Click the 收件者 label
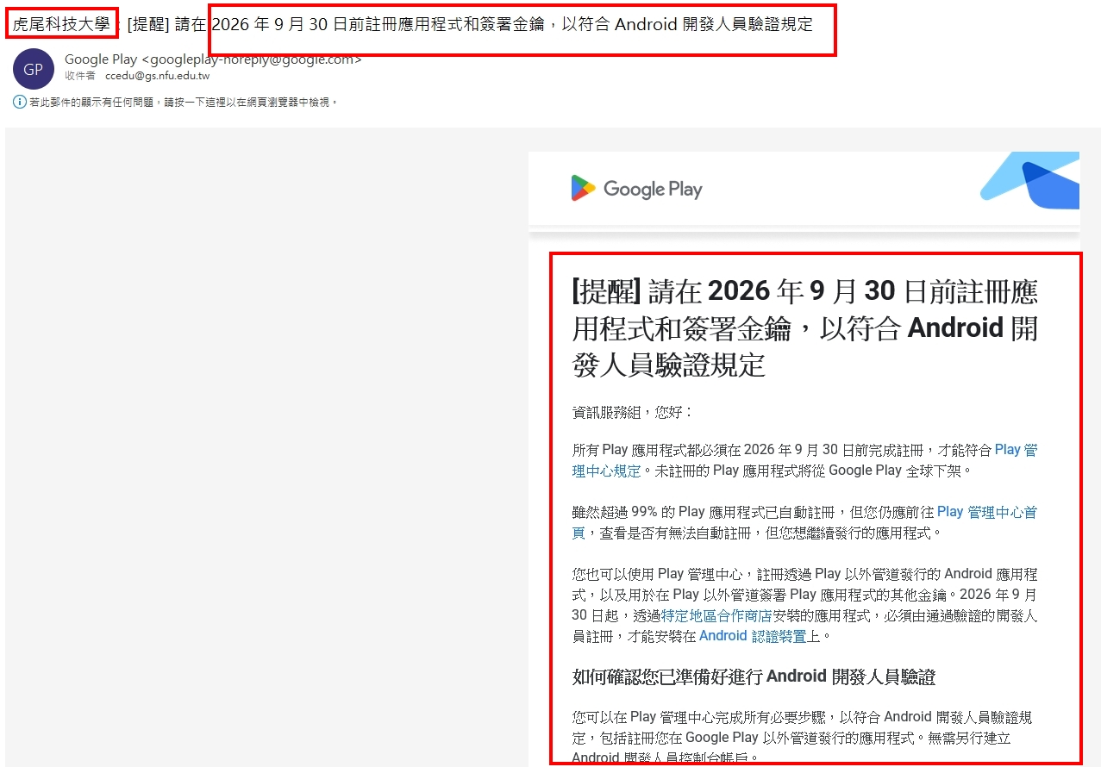1101x767 pixels. pyautogui.click(x=80, y=76)
